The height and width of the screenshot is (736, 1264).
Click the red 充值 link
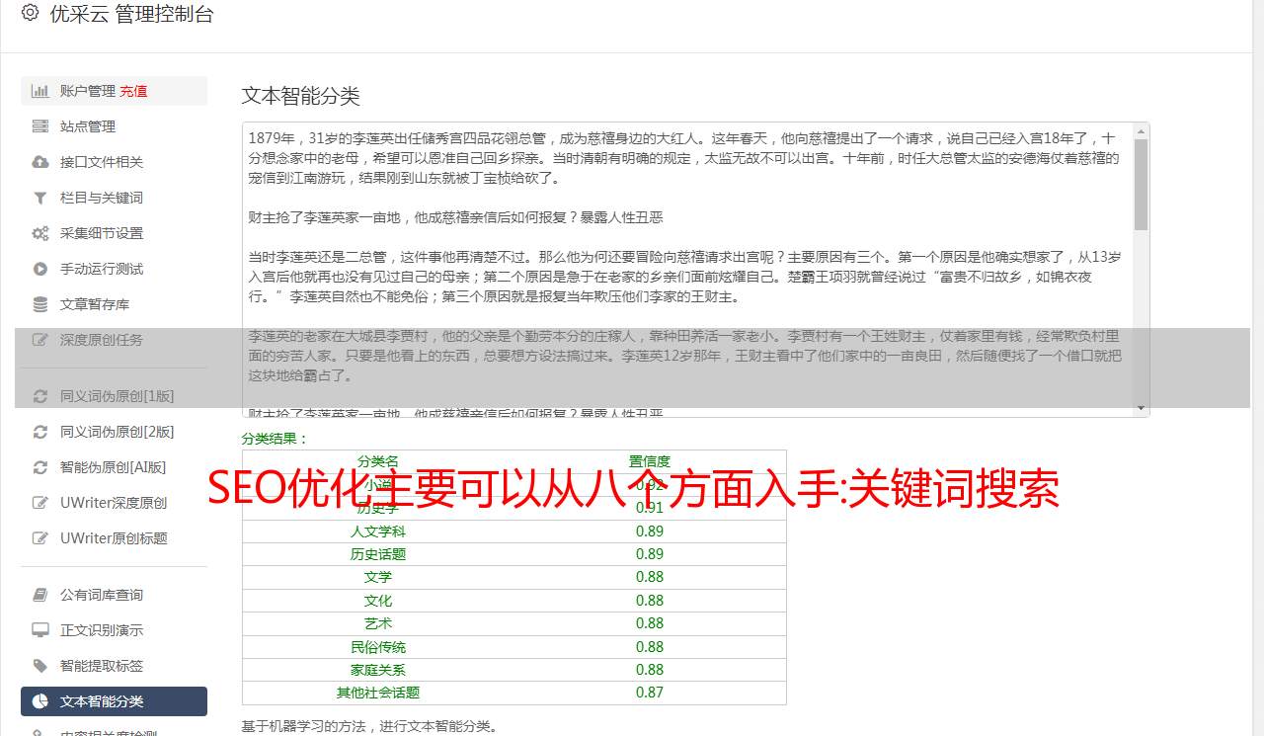133,91
